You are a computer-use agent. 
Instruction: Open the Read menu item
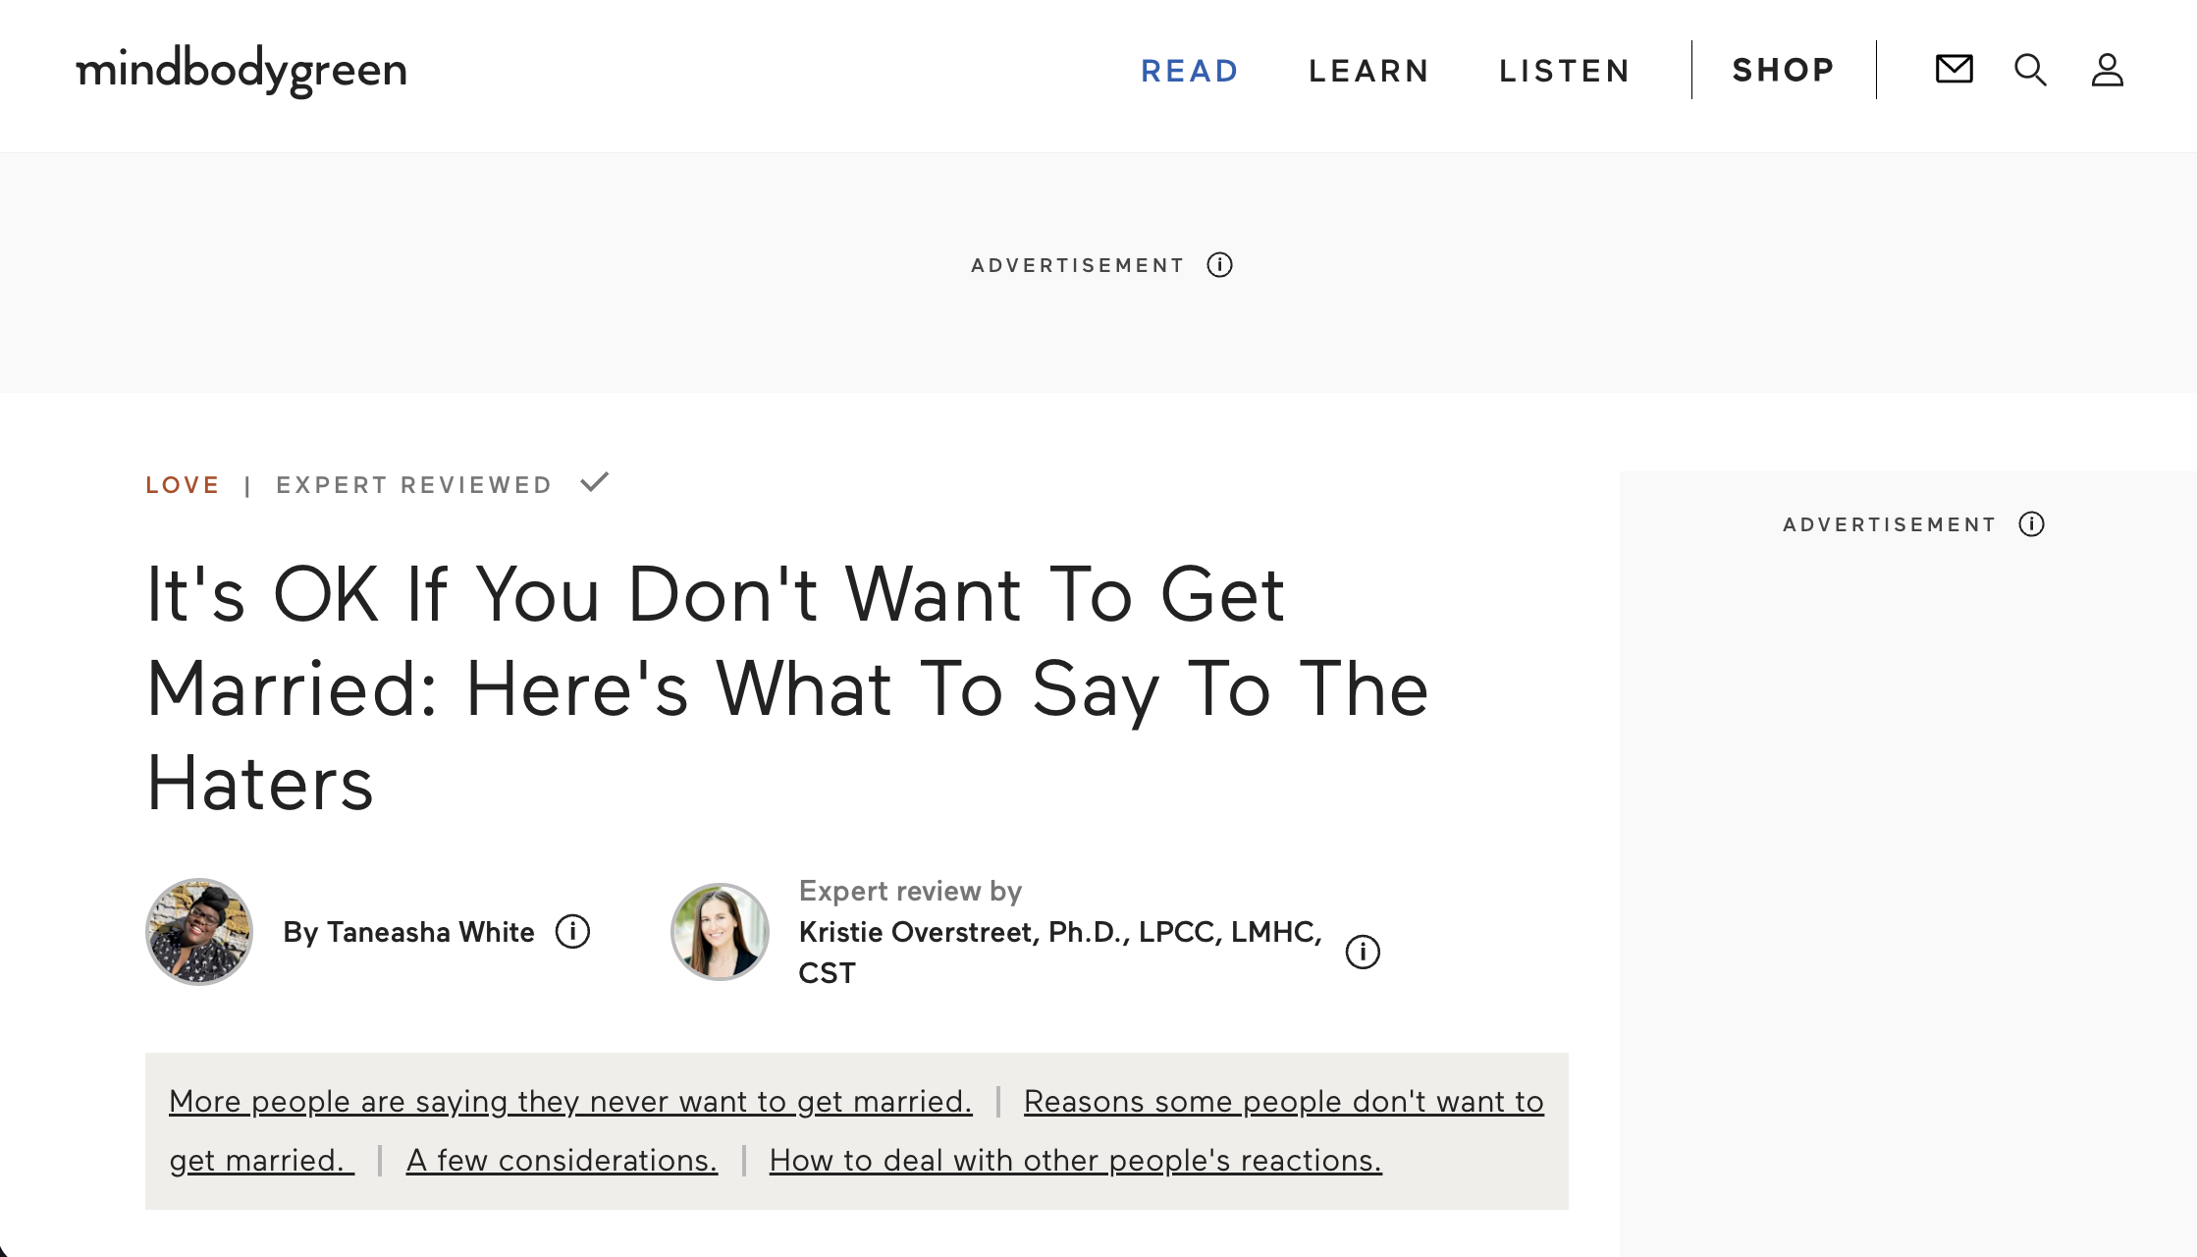point(1189,71)
